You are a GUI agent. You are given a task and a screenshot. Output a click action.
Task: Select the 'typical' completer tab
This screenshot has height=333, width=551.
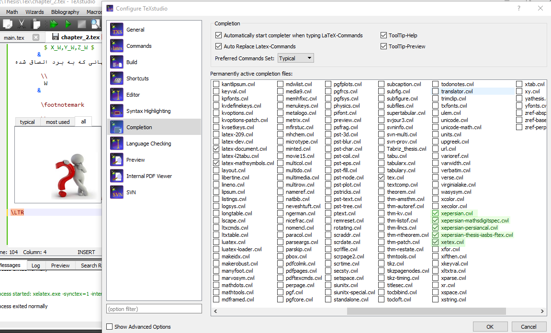pos(27,122)
